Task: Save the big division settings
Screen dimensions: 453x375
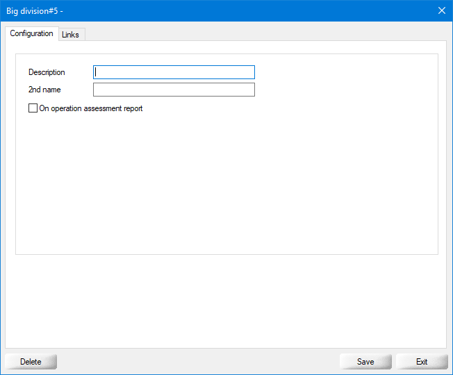Action: pos(365,361)
